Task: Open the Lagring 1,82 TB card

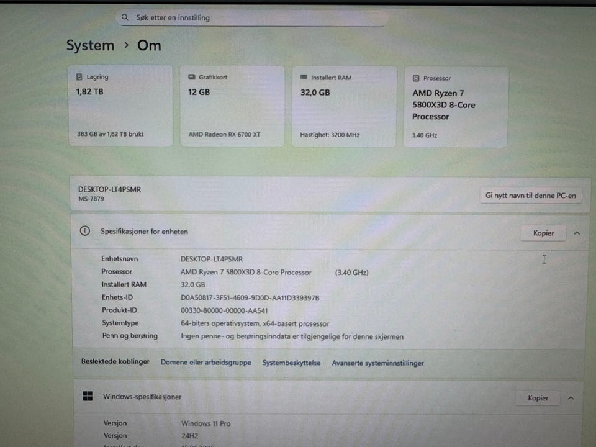Action: pyautogui.click(x=120, y=106)
